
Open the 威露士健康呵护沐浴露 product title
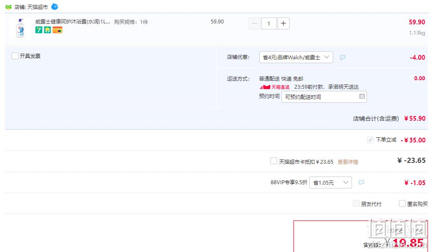coord(73,22)
